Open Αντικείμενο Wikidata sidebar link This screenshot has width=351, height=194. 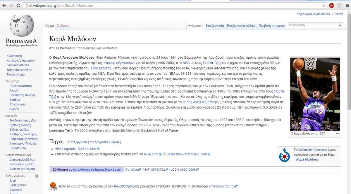click(x=23, y=144)
